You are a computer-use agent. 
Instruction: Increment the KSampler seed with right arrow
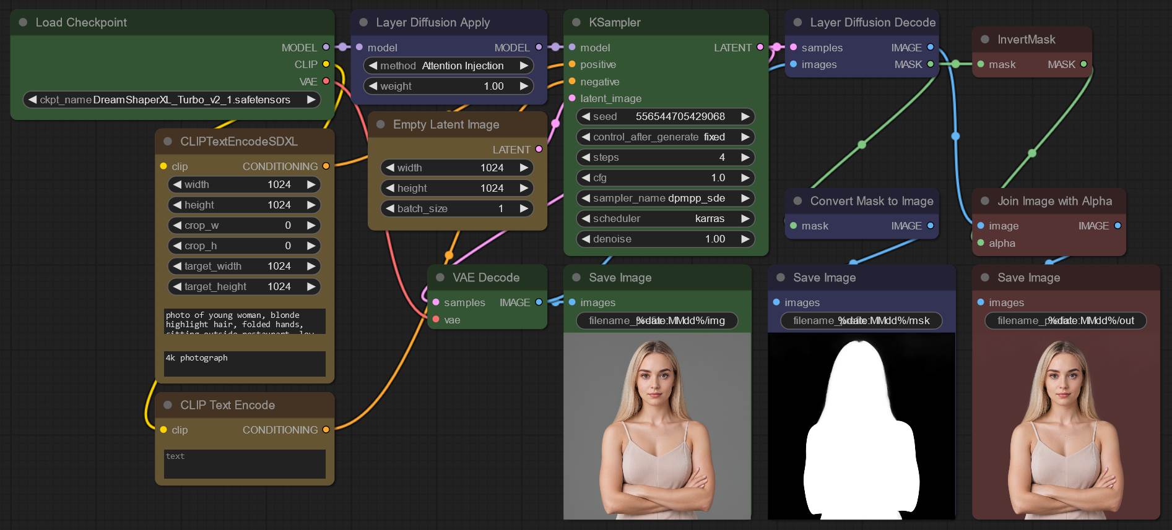pos(745,116)
